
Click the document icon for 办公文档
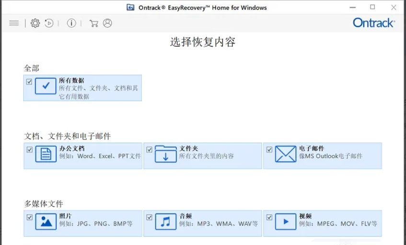tap(46, 154)
